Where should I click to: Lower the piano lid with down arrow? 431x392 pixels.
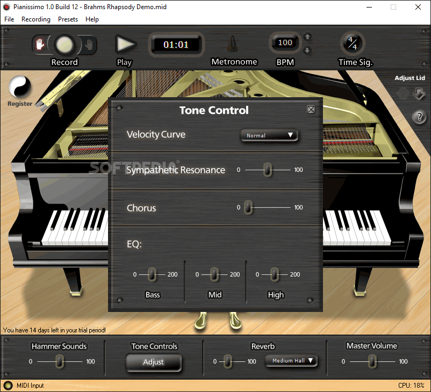pos(419,94)
